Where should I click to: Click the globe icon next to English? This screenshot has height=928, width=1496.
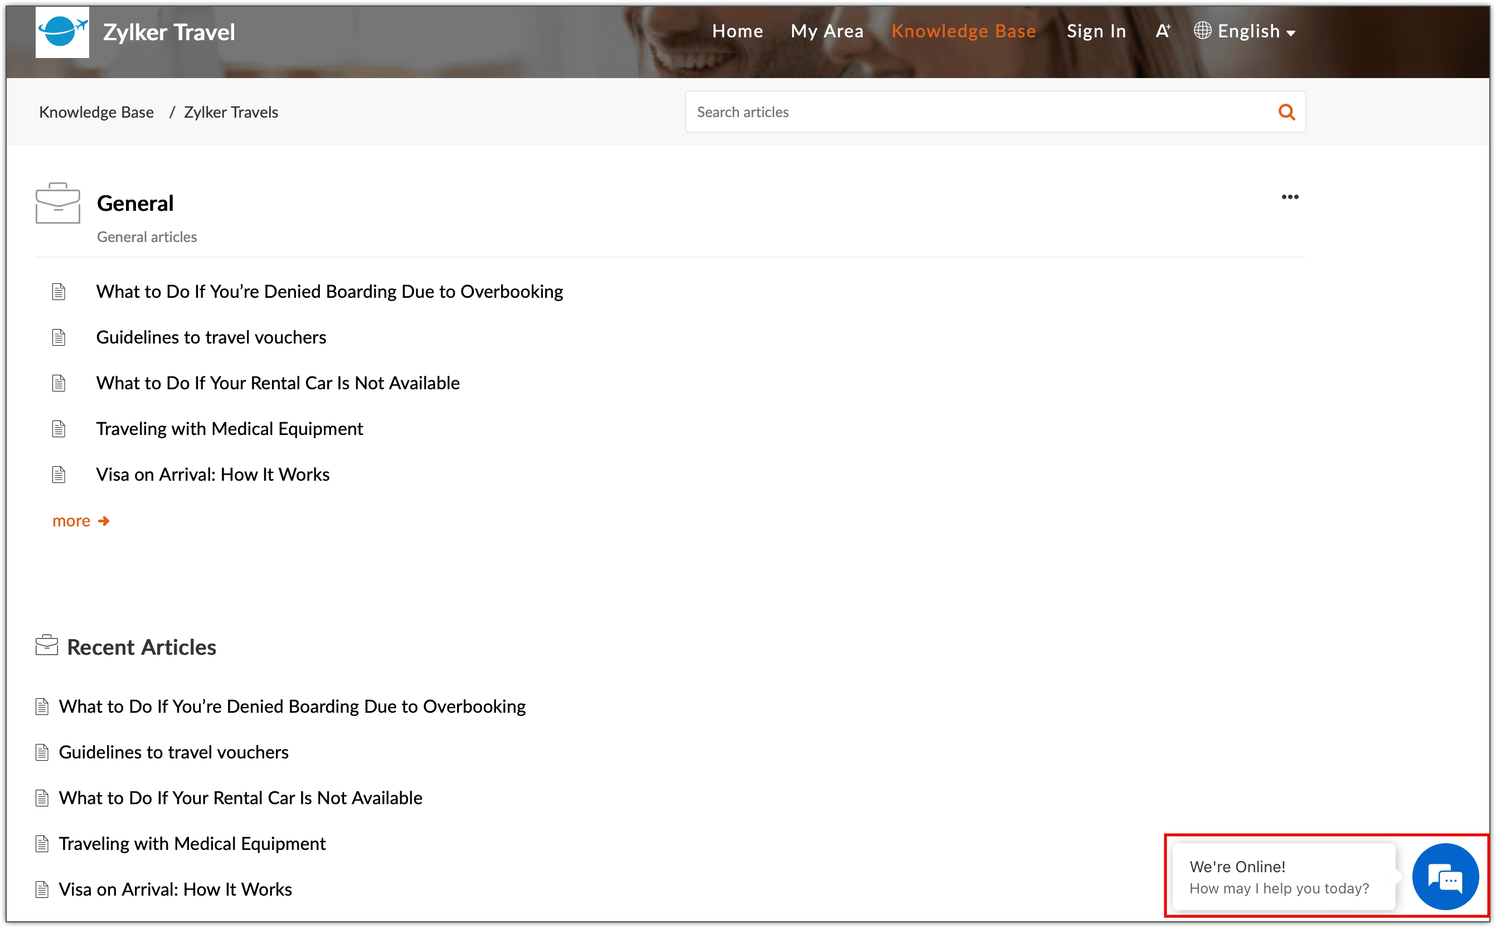point(1202,31)
